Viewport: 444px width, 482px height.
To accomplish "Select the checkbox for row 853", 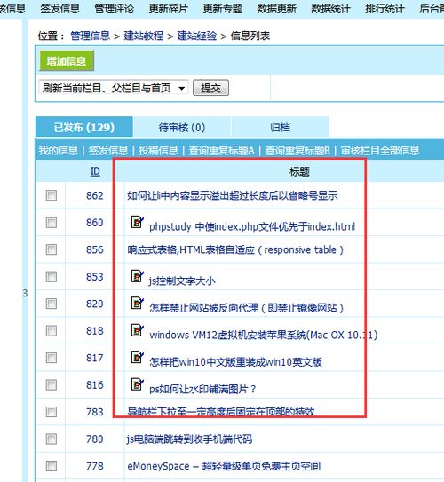I will point(52,276).
